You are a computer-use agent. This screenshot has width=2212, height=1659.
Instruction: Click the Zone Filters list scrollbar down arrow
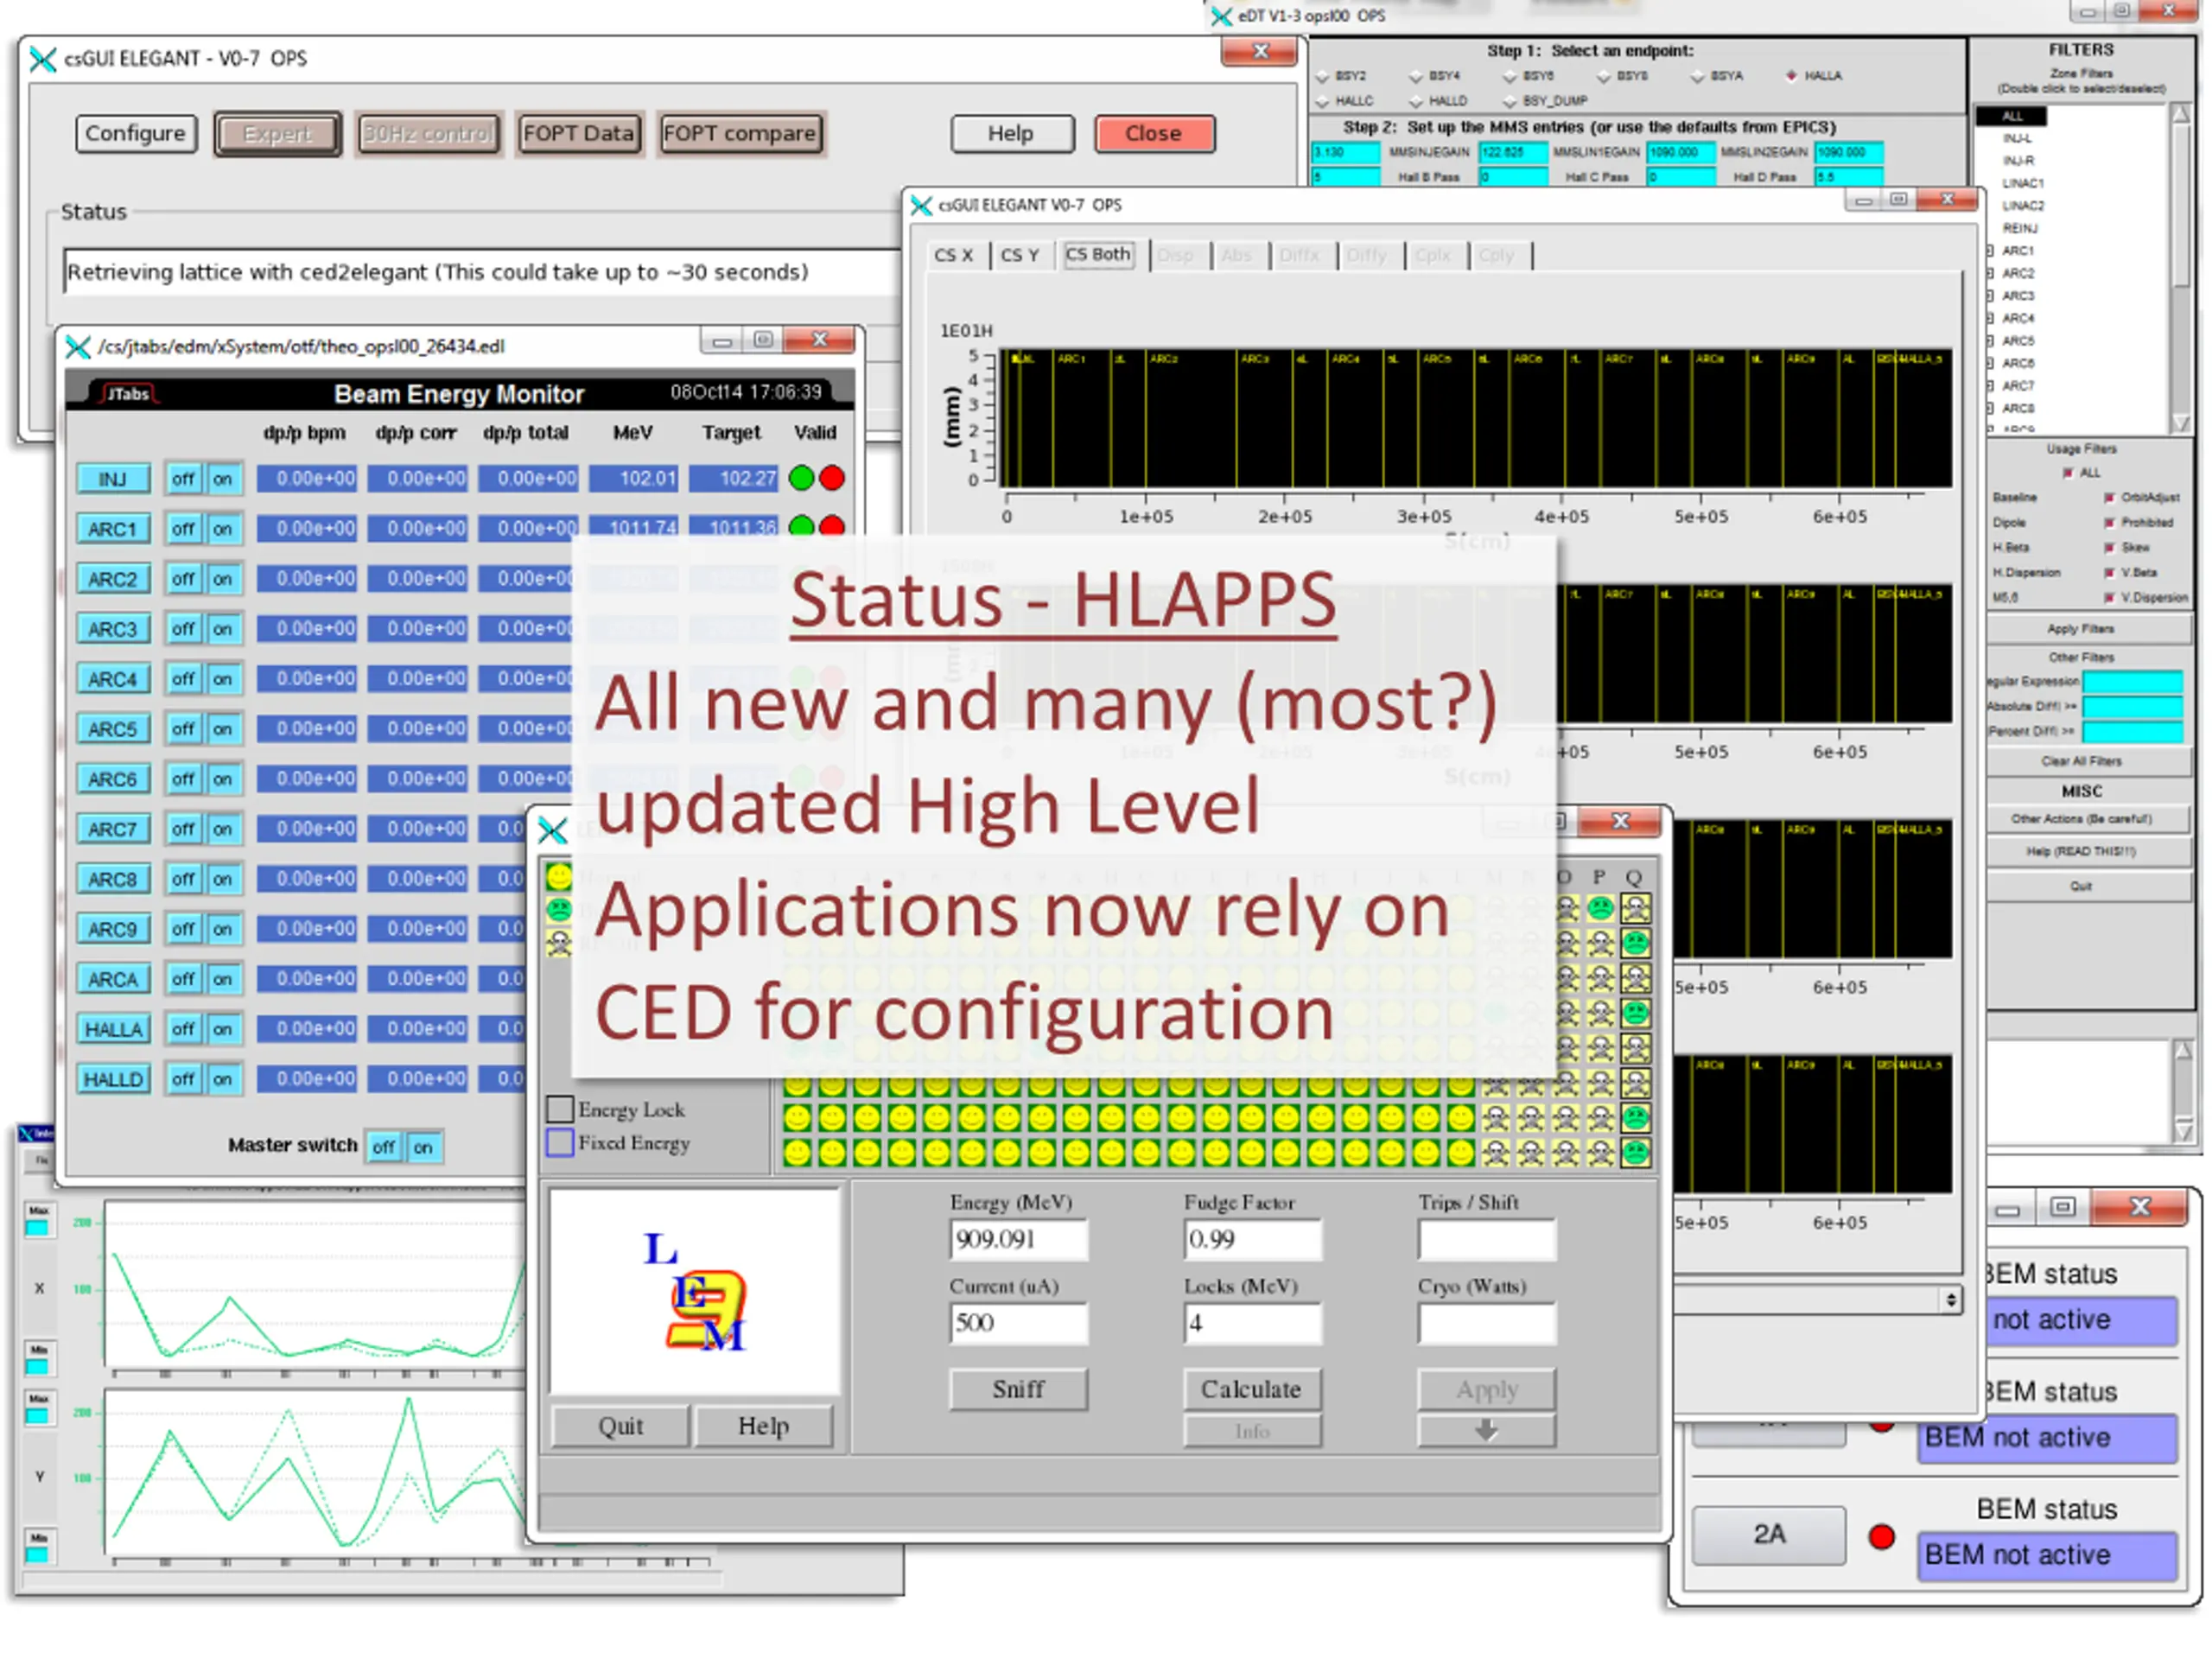pyautogui.click(x=2181, y=424)
